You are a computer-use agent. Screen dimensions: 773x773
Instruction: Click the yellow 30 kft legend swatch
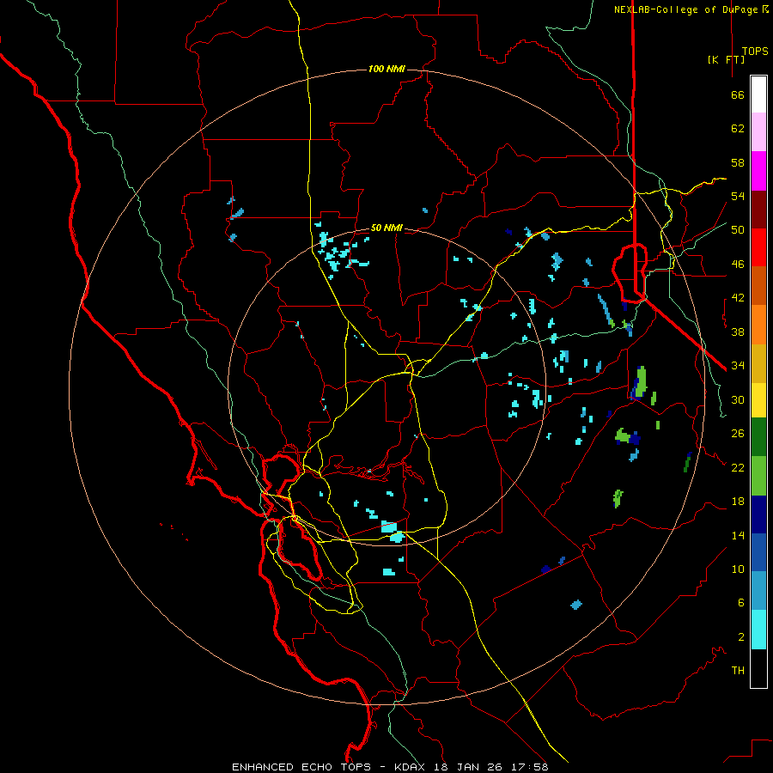(x=758, y=400)
